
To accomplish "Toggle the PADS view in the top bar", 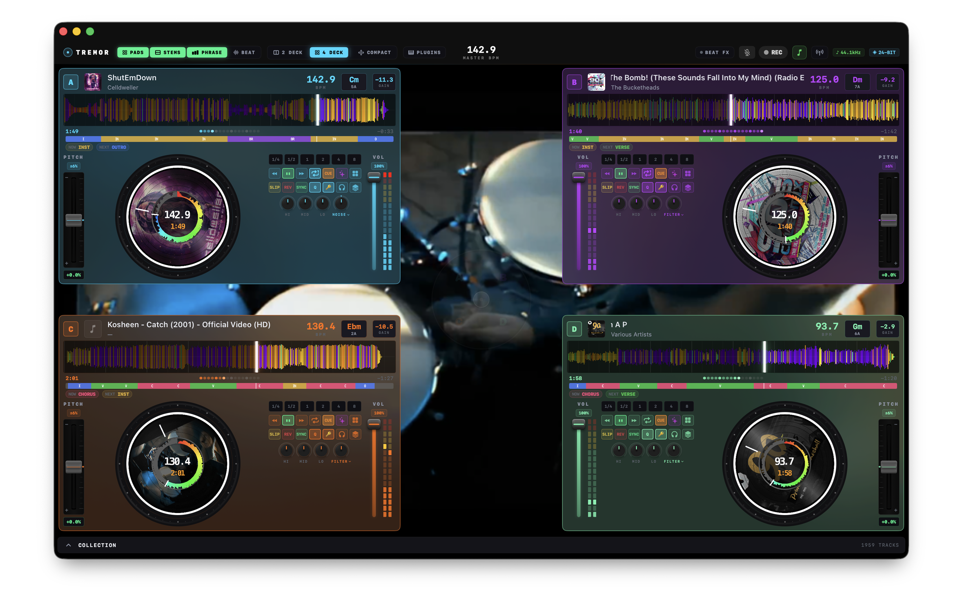I will point(133,53).
